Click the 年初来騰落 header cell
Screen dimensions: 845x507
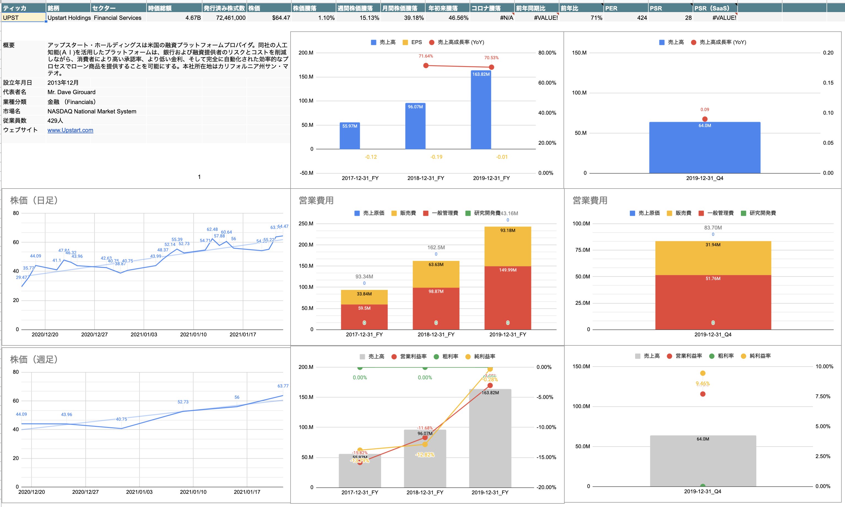(448, 8)
